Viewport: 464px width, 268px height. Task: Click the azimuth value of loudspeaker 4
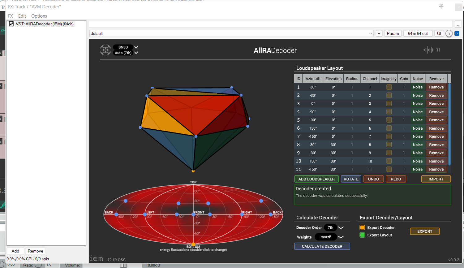[x=313, y=112]
